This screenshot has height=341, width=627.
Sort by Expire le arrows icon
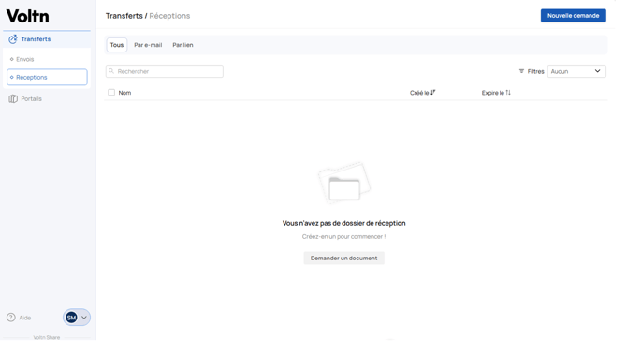click(508, 93)
